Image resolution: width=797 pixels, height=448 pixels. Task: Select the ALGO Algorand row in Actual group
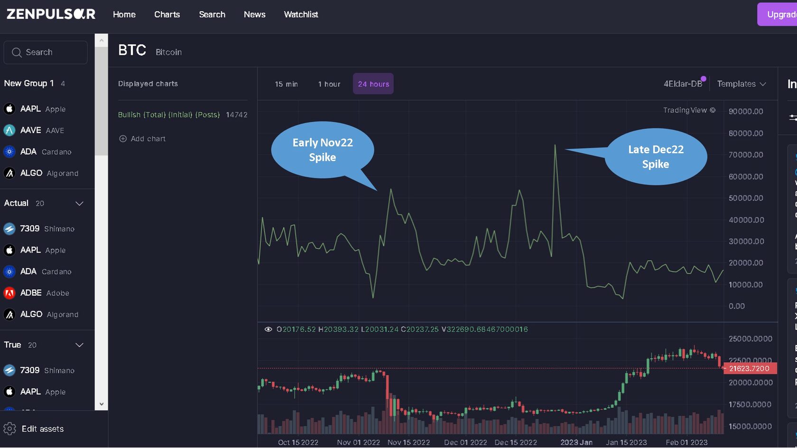[47, 314]
